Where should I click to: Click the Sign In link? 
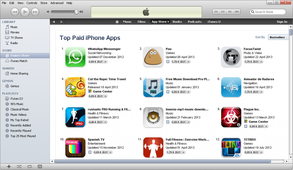tap(282, 22)
